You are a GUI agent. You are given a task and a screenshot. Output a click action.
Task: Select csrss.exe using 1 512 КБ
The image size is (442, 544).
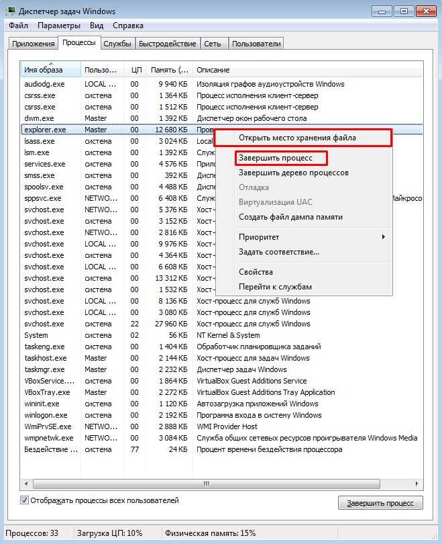[222, 107]
